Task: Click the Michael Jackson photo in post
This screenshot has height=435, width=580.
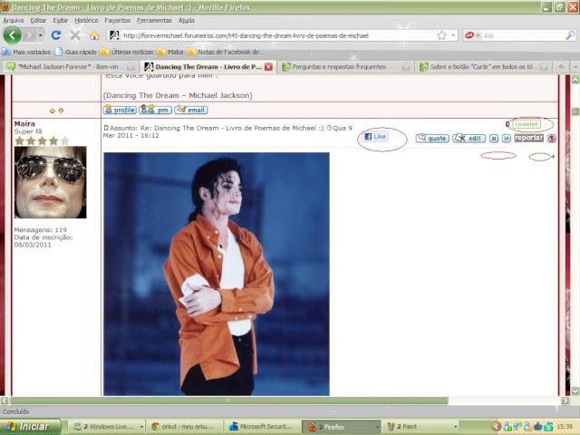Action: pyautogui.click(x=217, y=274)
